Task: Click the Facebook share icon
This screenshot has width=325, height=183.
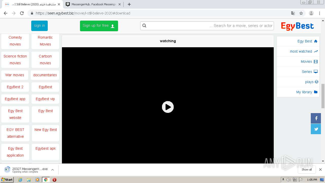Action: point(316,118)
